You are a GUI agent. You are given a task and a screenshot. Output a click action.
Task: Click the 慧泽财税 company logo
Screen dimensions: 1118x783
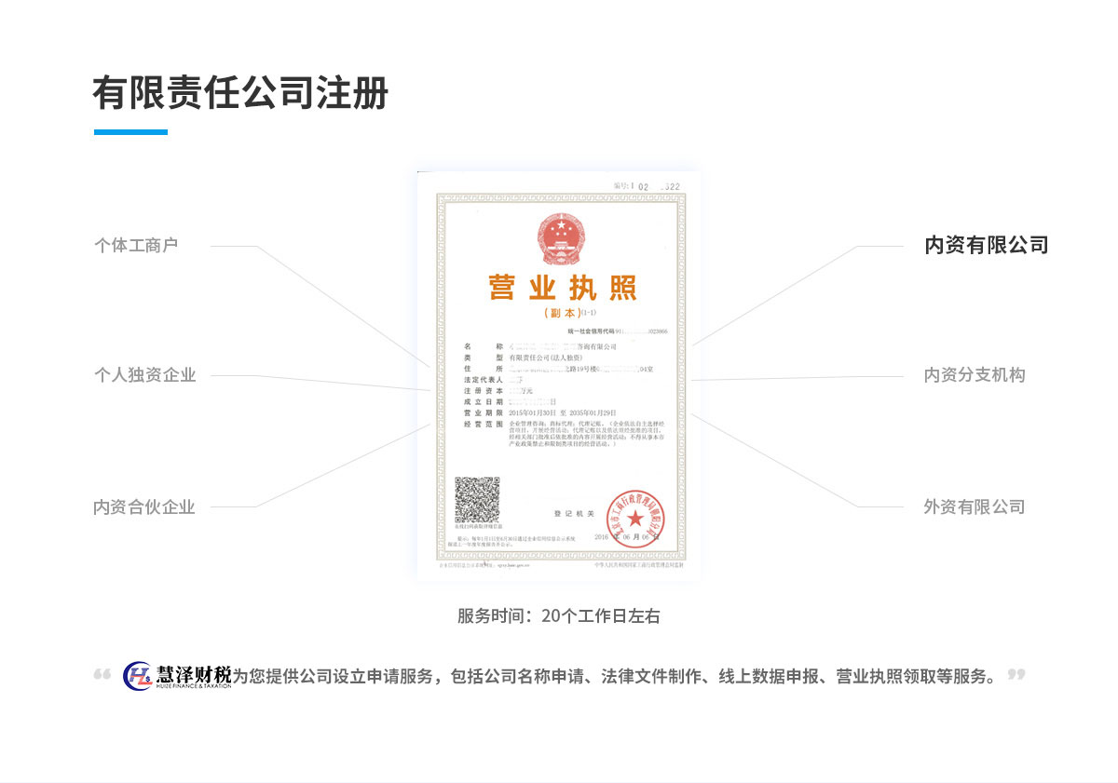[177, 676]
